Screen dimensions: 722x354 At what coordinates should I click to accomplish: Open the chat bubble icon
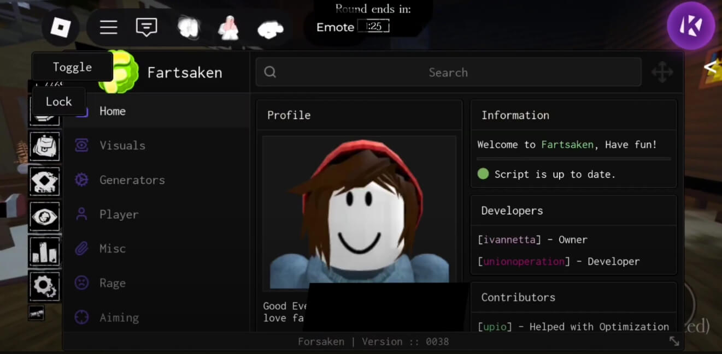click(146, 27)
